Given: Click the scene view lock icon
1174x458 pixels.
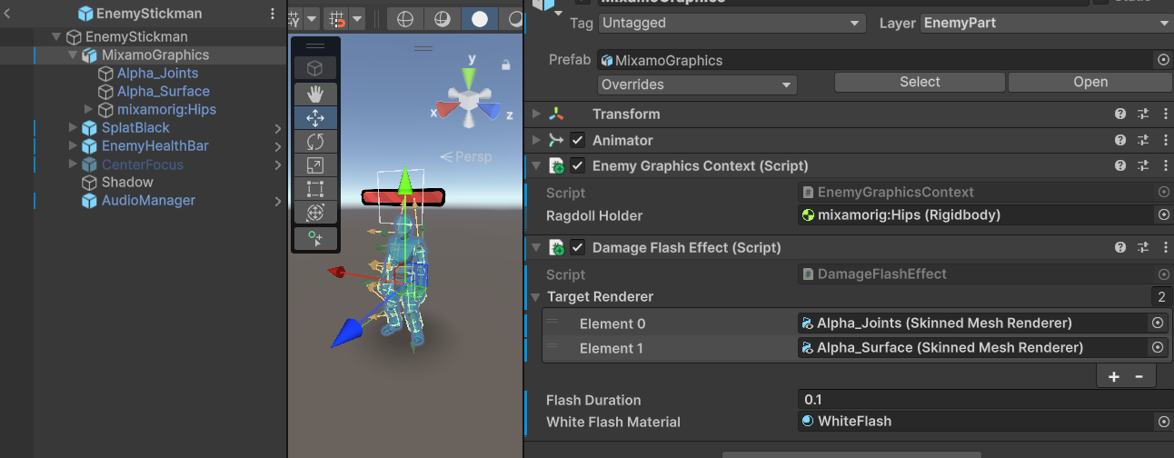Looking at the screenshot, I should click(504, 65).
